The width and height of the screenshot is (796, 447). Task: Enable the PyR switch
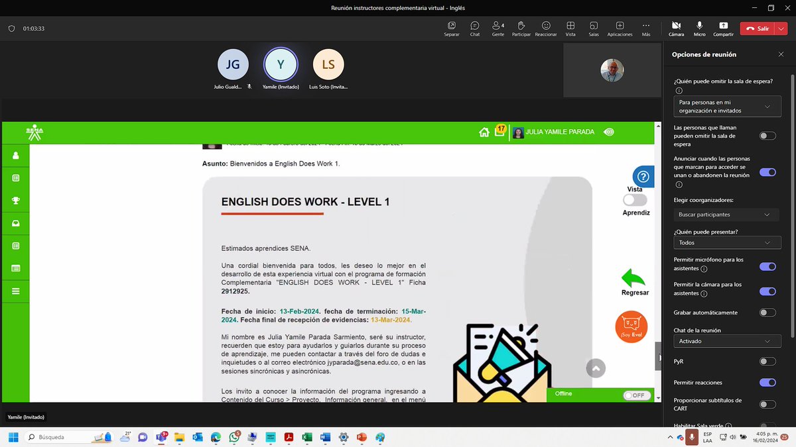pyautogui.click(x=767, y=362)
